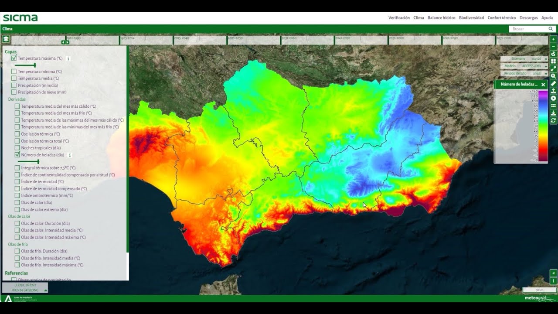
Task: Open the four-squares grid view icon
Action: [x=554, y=61]
